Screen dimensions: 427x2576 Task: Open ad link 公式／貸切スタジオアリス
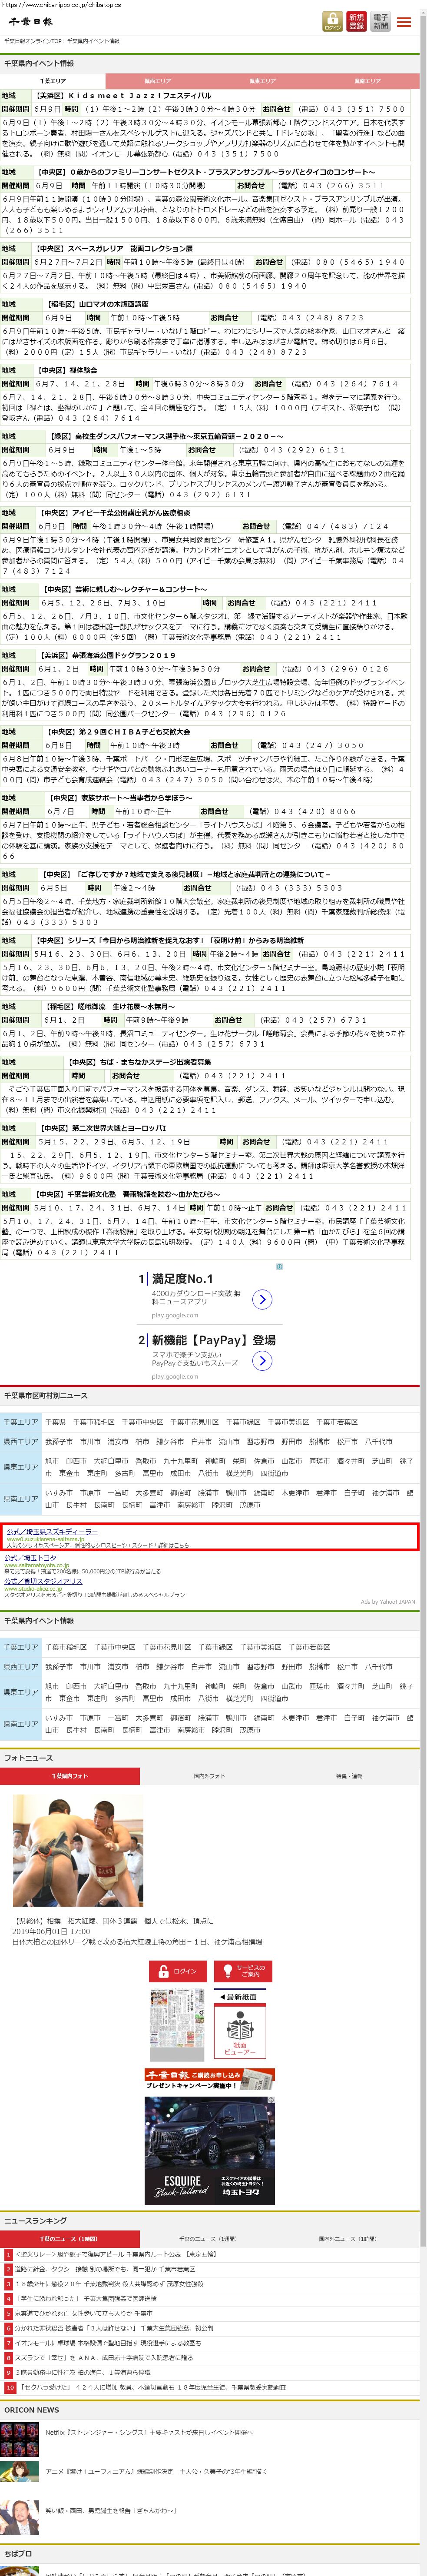point(44,1581)
